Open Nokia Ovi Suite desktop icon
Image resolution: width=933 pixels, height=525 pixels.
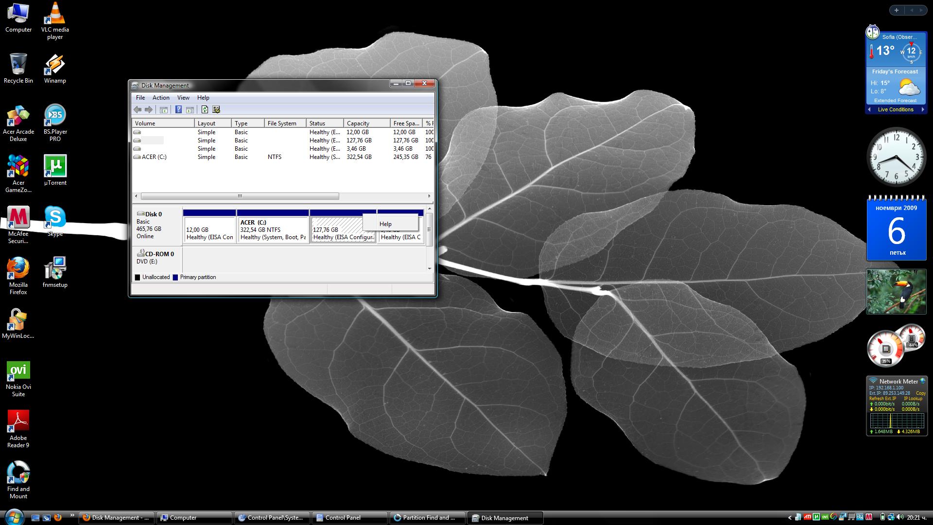pos(18,379)
